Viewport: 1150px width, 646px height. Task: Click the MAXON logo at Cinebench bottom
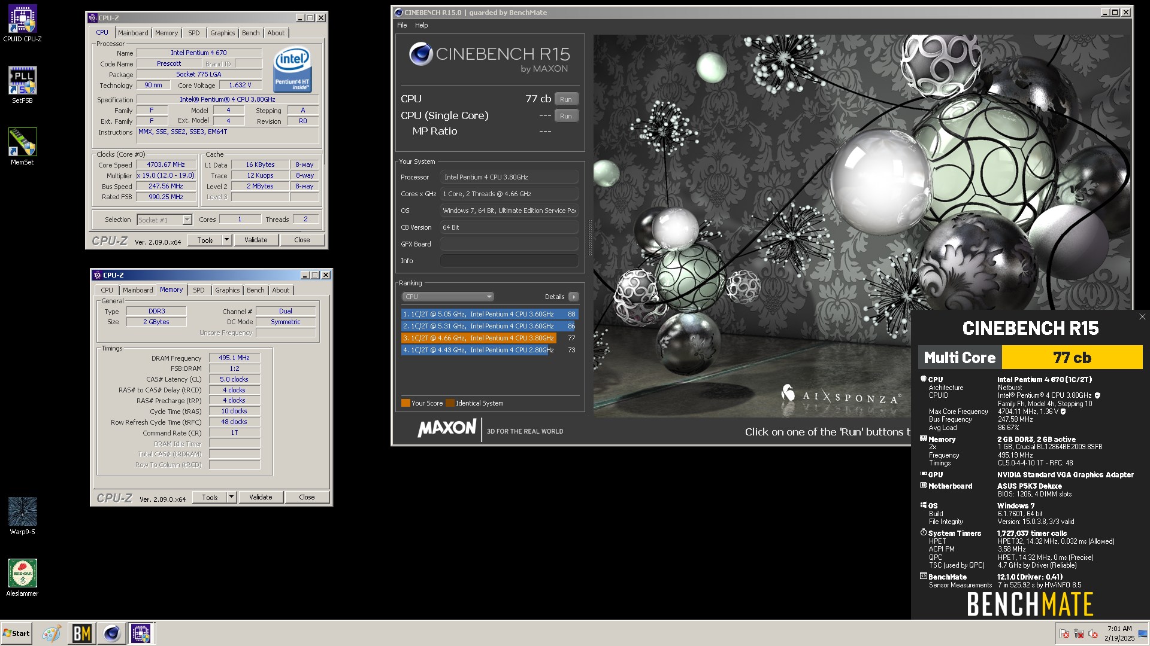[x=447, y=428]
